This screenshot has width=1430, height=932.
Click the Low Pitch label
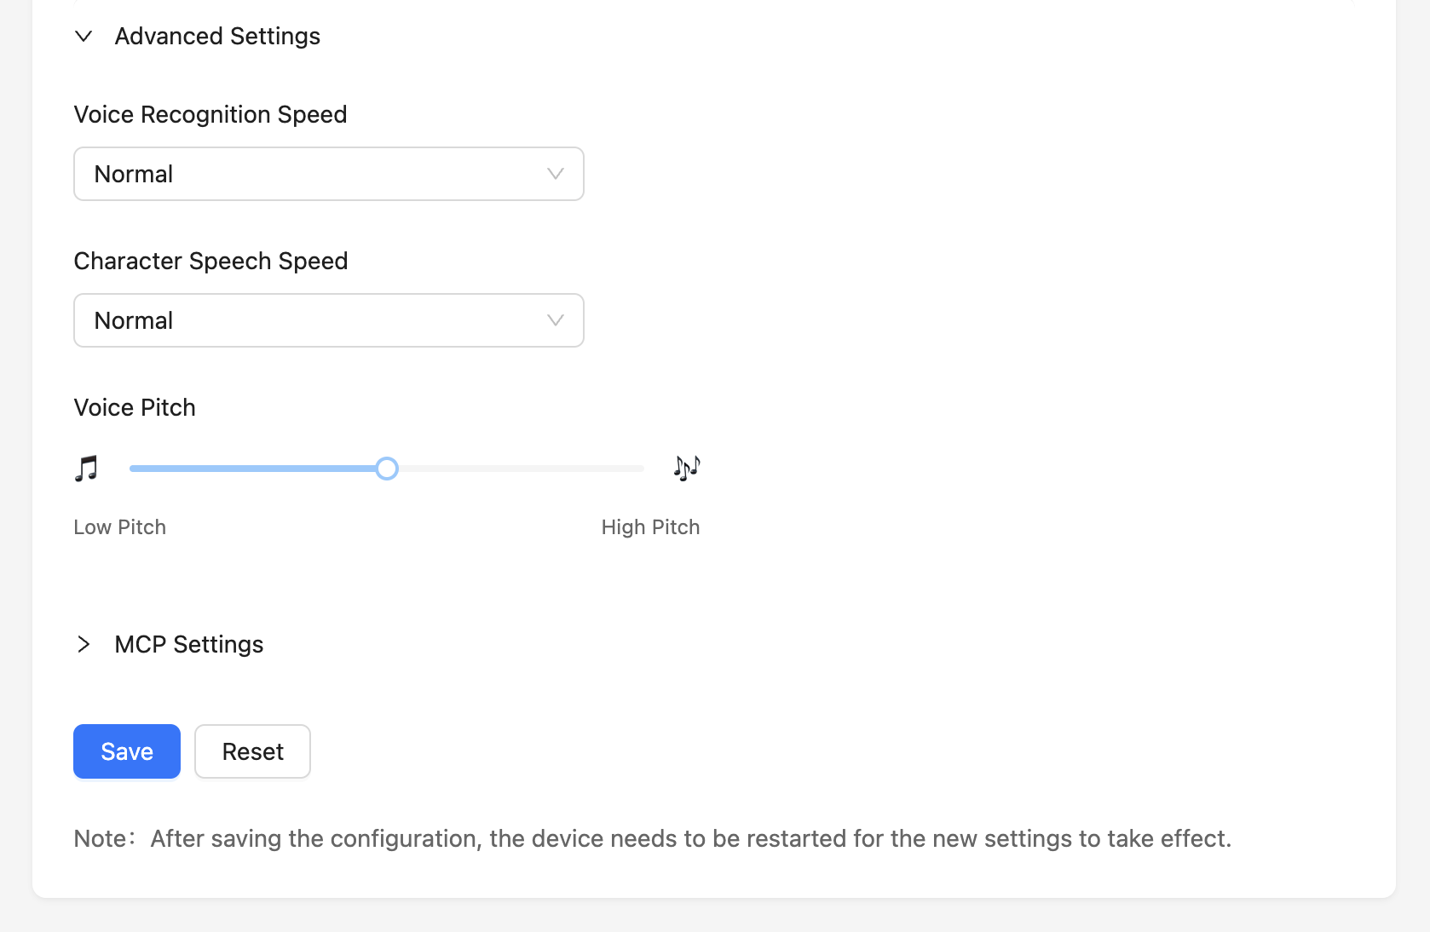pyautogui.click(x=120, y=527)
